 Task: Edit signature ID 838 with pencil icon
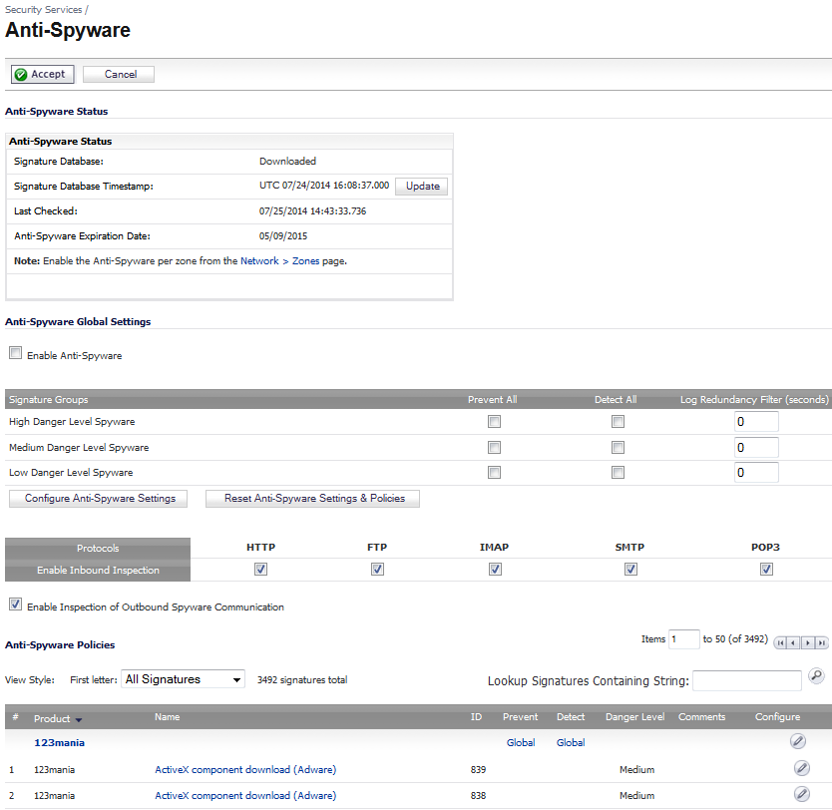pos(802,794)
